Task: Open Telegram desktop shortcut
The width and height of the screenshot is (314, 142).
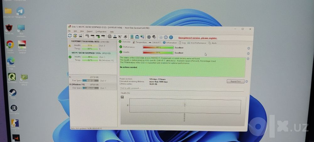Action: [x=20, y=13]
